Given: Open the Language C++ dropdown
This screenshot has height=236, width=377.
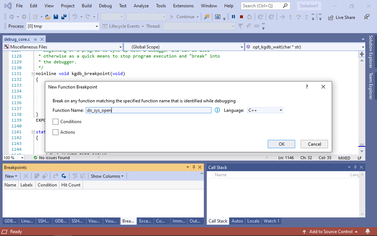Looking at the screenshot, I should 281,110.
